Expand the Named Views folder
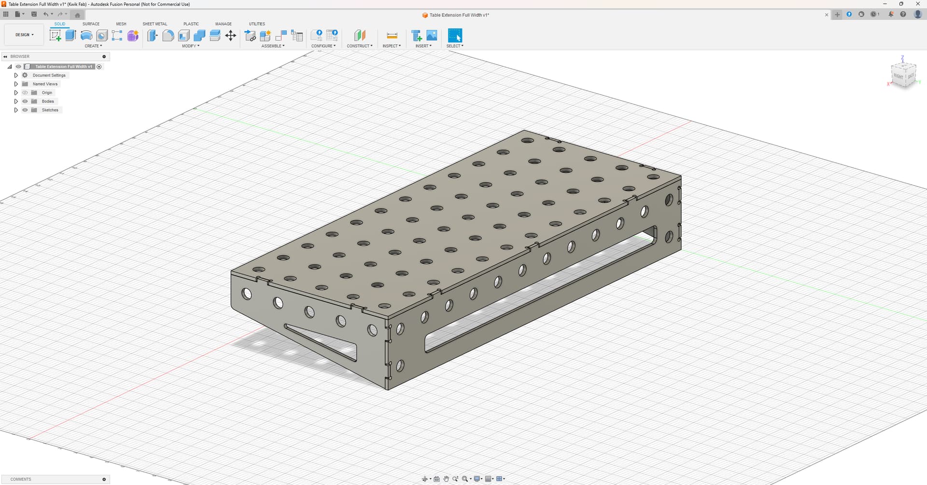Screen dimensions: 927x485 16,84
